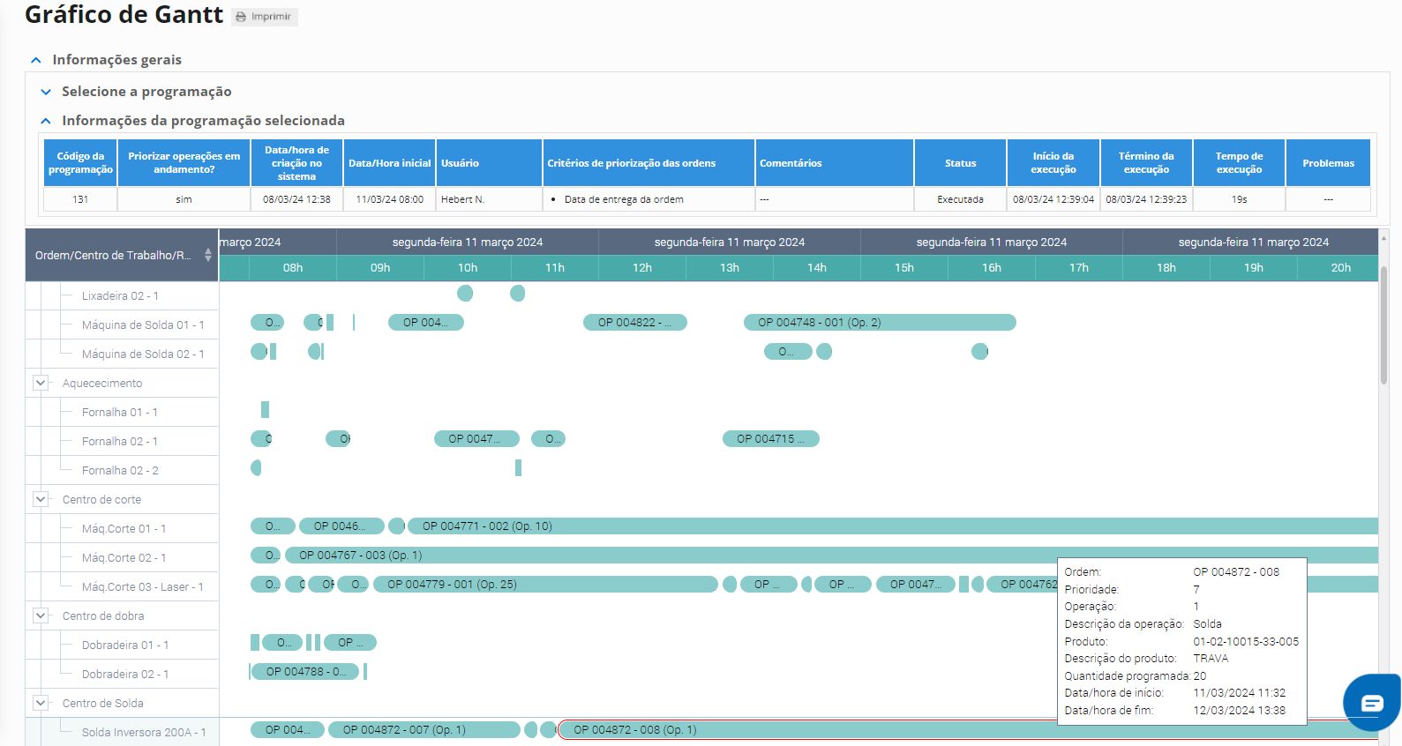Click the programação code cell 131
The image size is (1402, 746).
pos(80,199)
